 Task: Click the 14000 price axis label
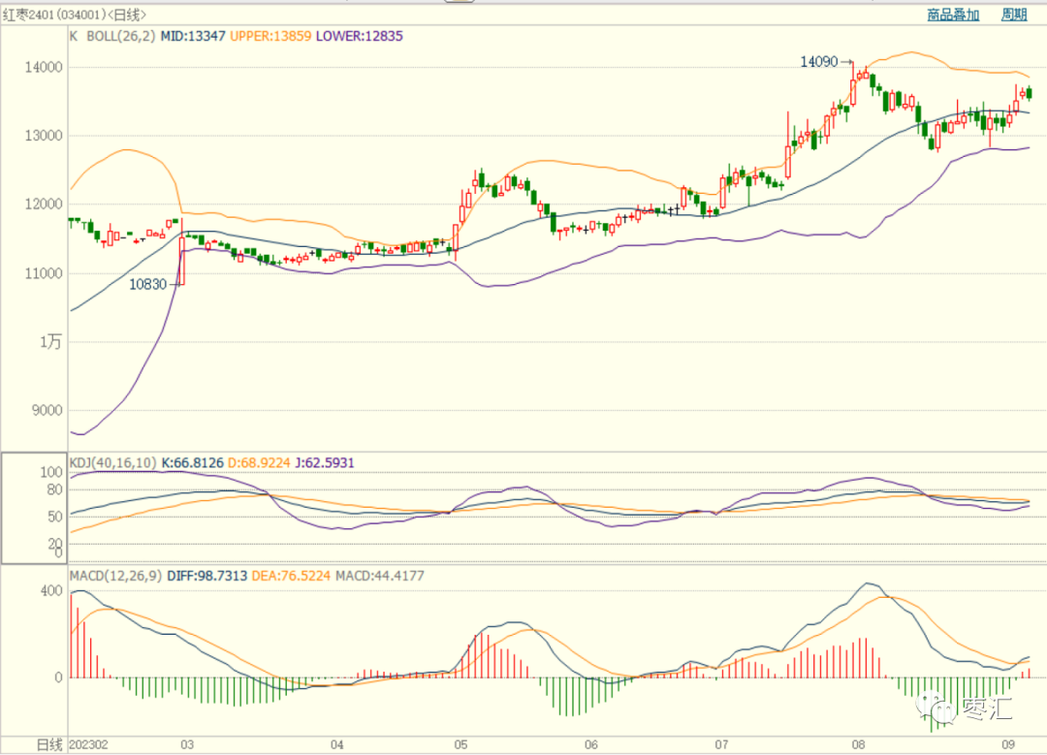pyautogui.click(x=44, y=68)
